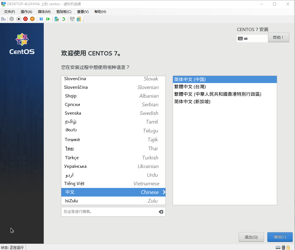Select Svenska (Swedish) language
Viewport: 295px width, 250px height.
click(x=113, y=113)
